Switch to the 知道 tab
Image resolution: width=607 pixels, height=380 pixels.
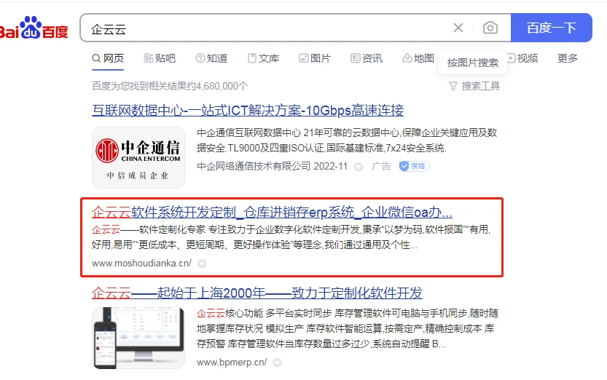coord(211,58)
